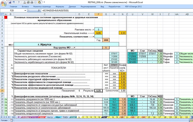Open the PDF-XChange 2012 tab

[133, 7]
